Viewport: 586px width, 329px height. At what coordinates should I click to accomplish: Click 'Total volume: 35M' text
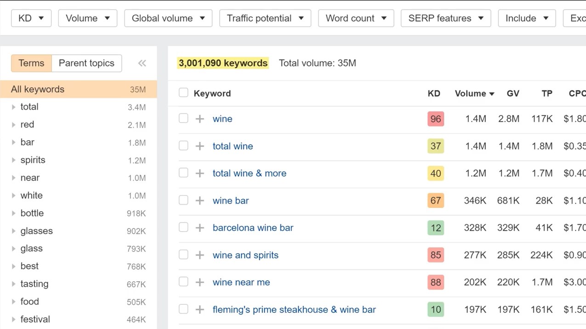318,63
